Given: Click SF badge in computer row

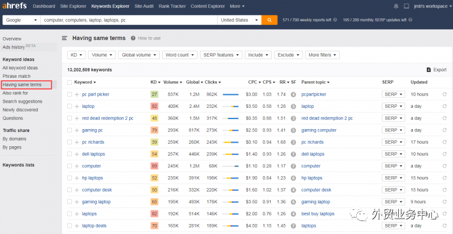Looking at the screenshot, I should point(293,166).
